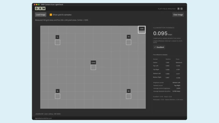The width and height of the screenshot is (219, 123).
Task: Select the Centre sample square
Action: 93,67
